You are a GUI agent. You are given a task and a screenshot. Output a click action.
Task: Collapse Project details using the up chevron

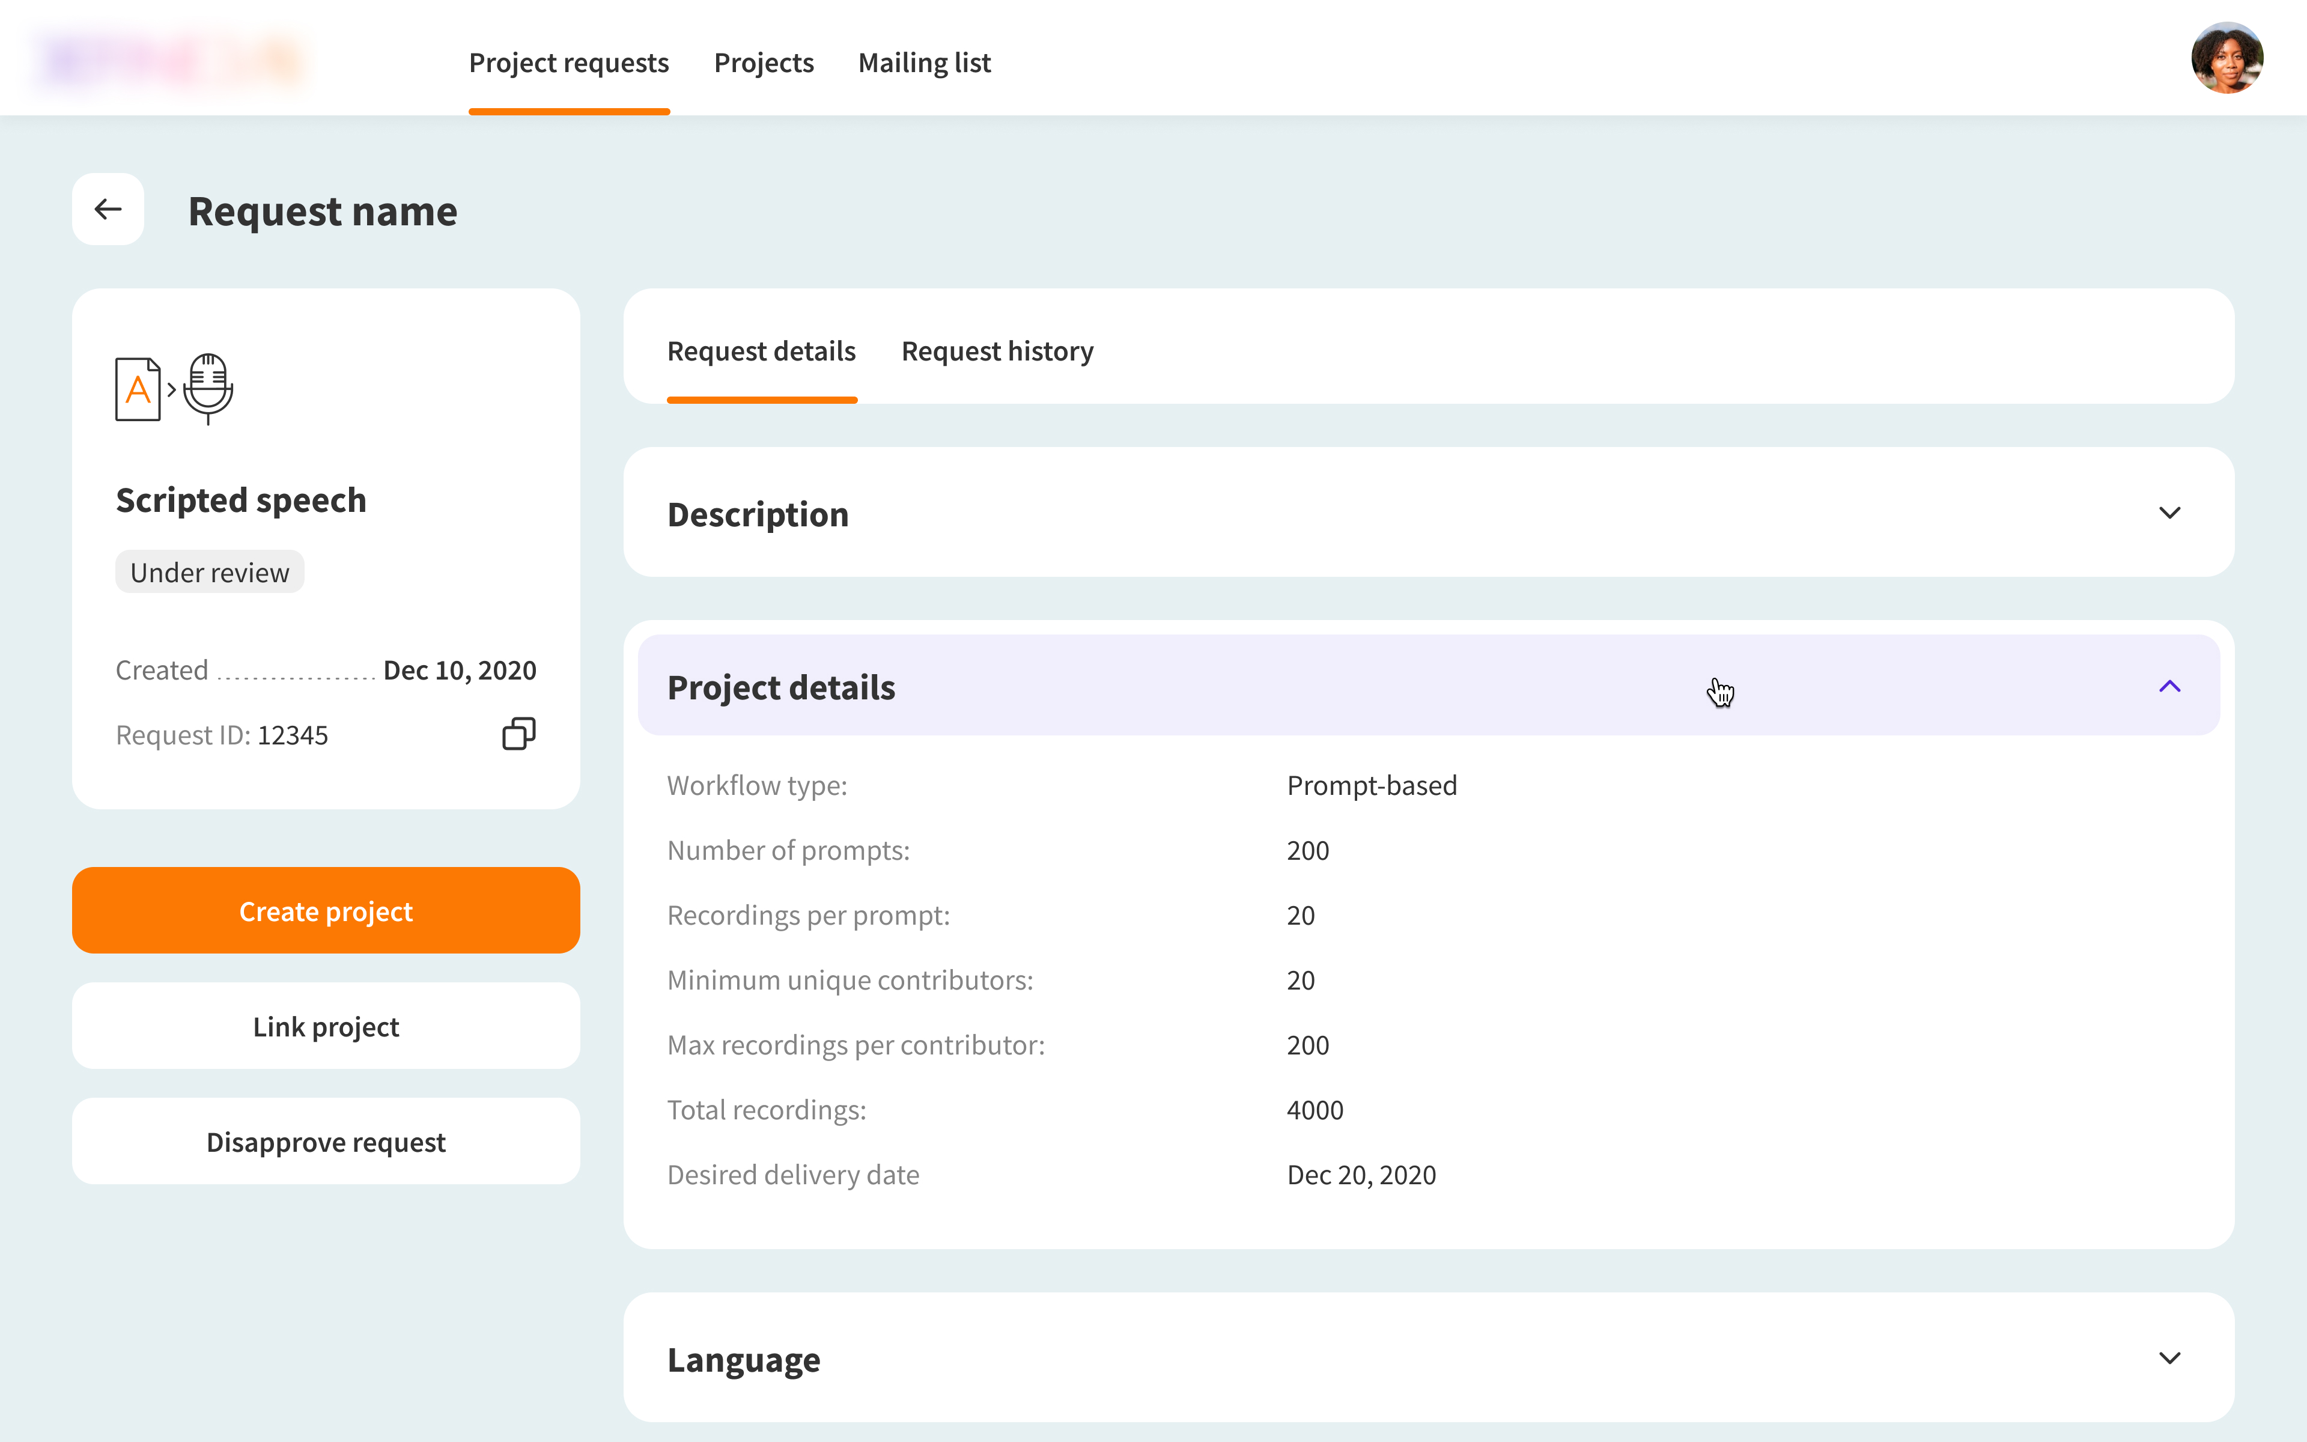click(2169, 687)
